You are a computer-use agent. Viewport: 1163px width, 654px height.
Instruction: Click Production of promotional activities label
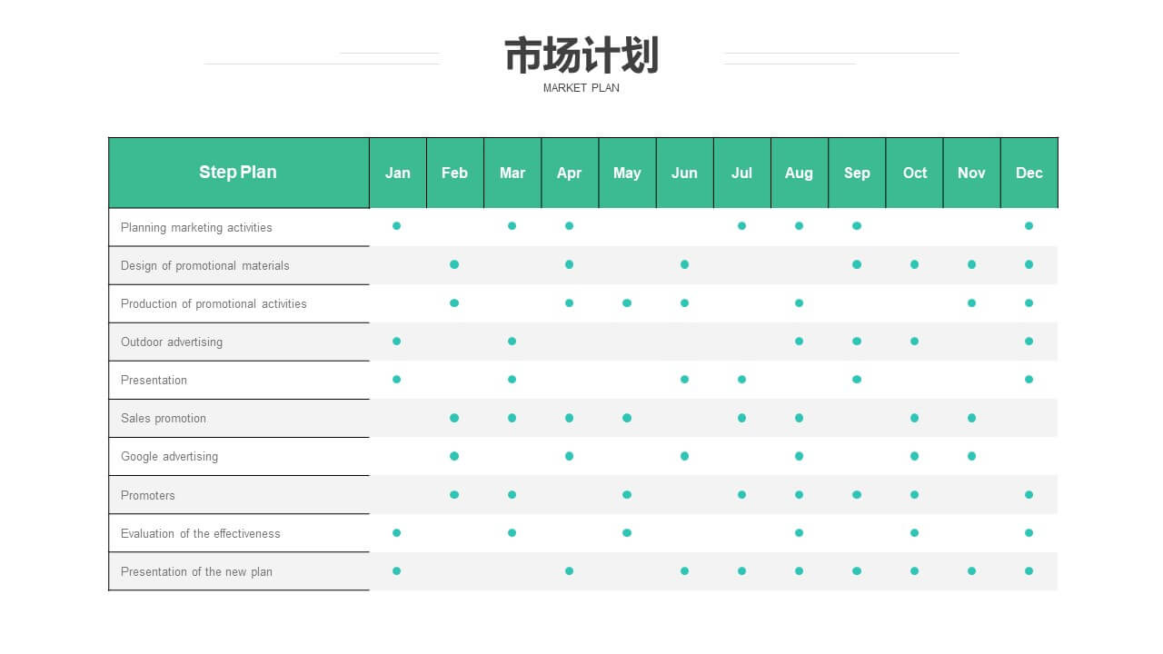point(214,303)
